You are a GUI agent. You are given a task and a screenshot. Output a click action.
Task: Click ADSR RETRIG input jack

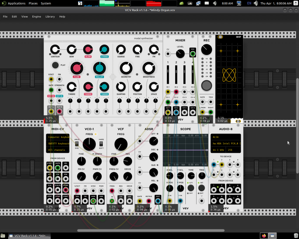click(x=149, y=201)
